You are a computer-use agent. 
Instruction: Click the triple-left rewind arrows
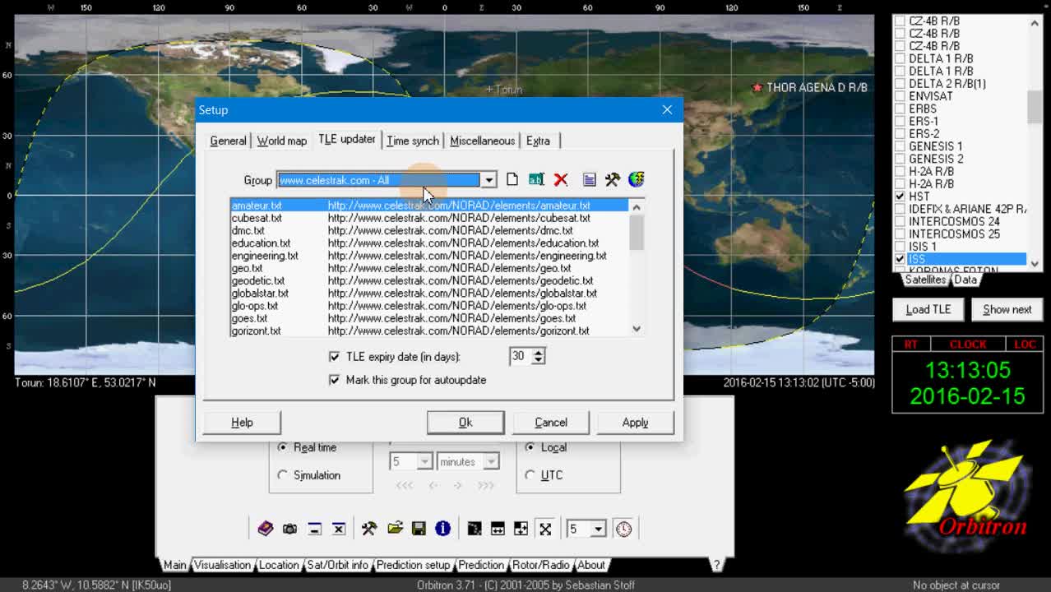405,485
